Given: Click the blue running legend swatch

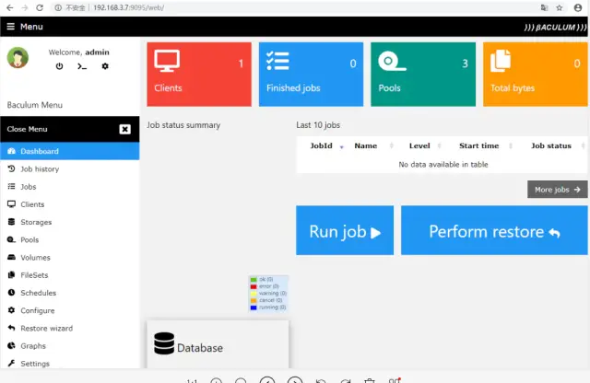Looking at the screenshot, I should (254, 308).
